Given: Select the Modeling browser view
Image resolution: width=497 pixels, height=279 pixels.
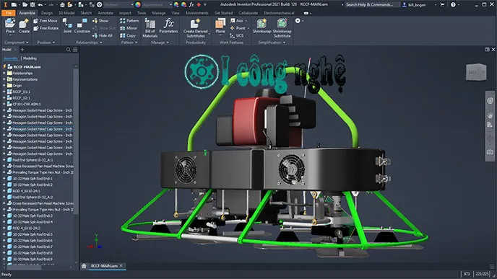Looking at the screenshot, I should (x=30, y=58).
